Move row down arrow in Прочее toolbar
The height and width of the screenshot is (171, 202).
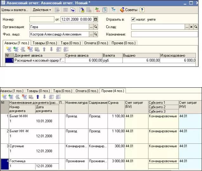pyautogui.click(x=44, y=97)
